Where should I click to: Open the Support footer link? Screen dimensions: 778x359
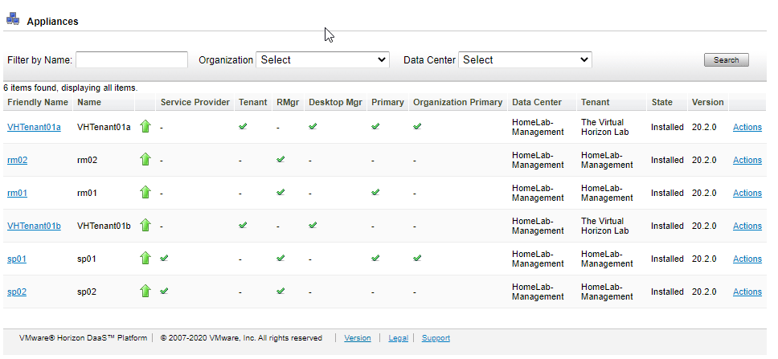436,338
